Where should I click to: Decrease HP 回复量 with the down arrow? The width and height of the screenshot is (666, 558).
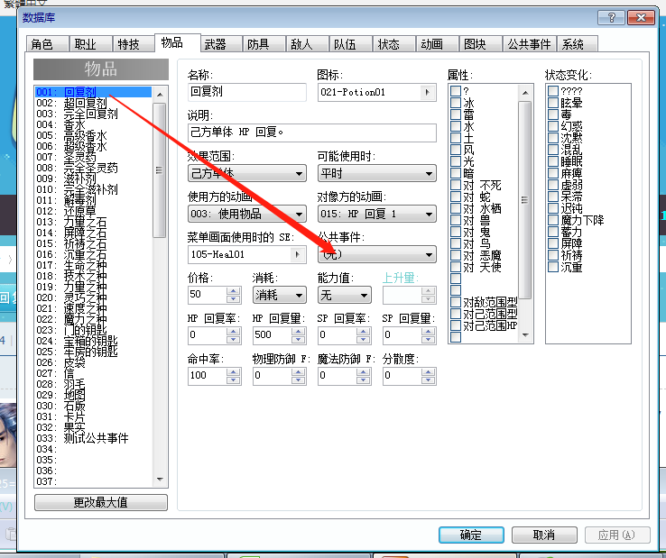[298, 339]
